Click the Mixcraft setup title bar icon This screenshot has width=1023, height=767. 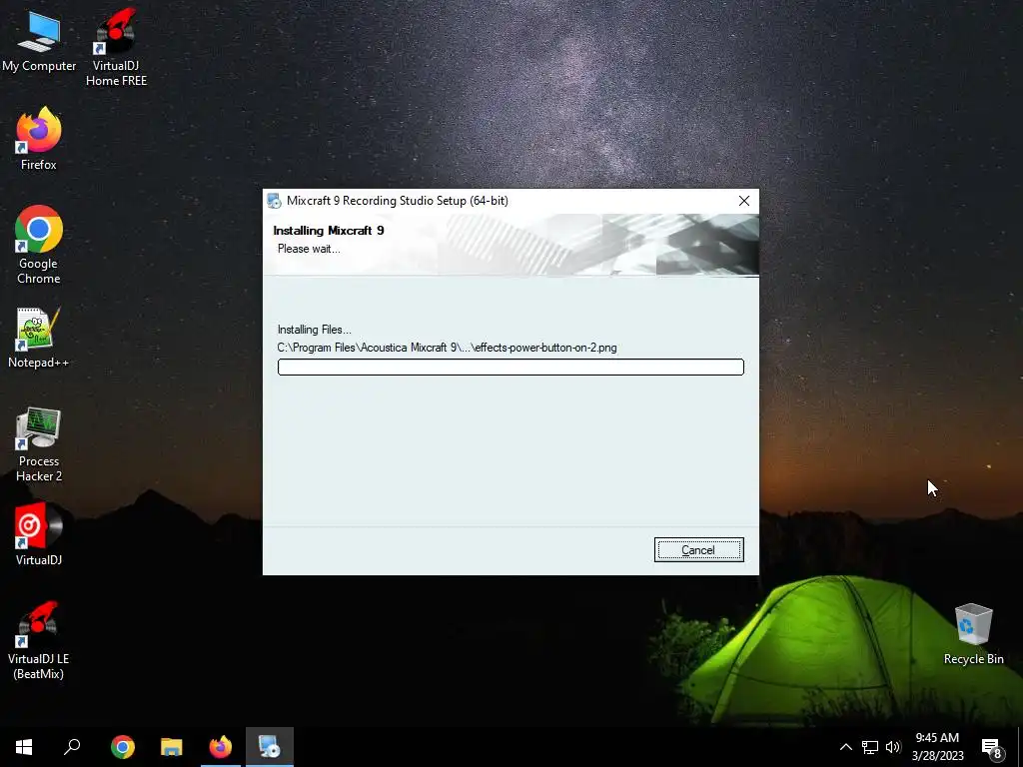click(275, 201)
